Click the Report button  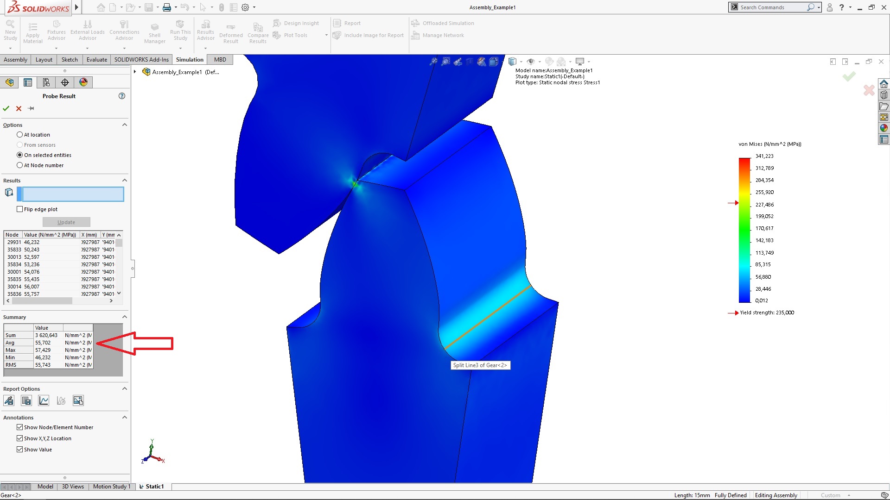pos(347,23)
